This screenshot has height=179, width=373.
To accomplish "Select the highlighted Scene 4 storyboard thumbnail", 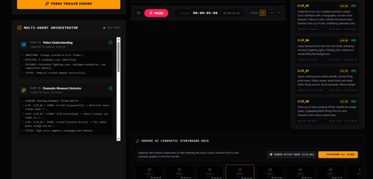I will 240,172.
